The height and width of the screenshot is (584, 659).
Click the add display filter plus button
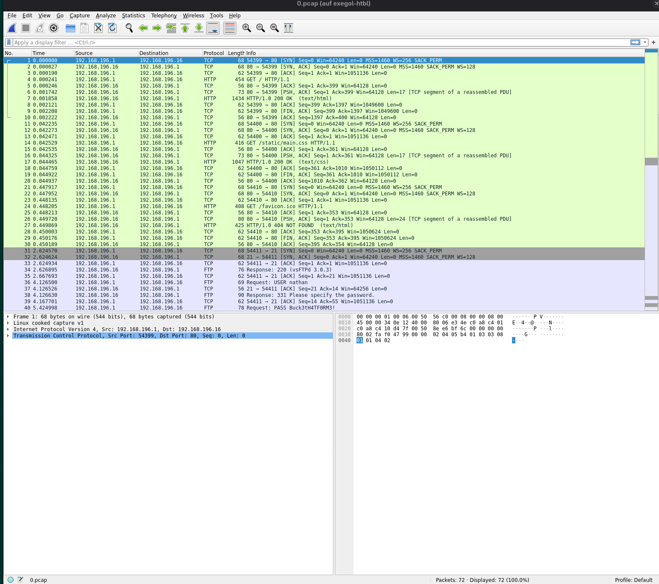tap(653, 42)
